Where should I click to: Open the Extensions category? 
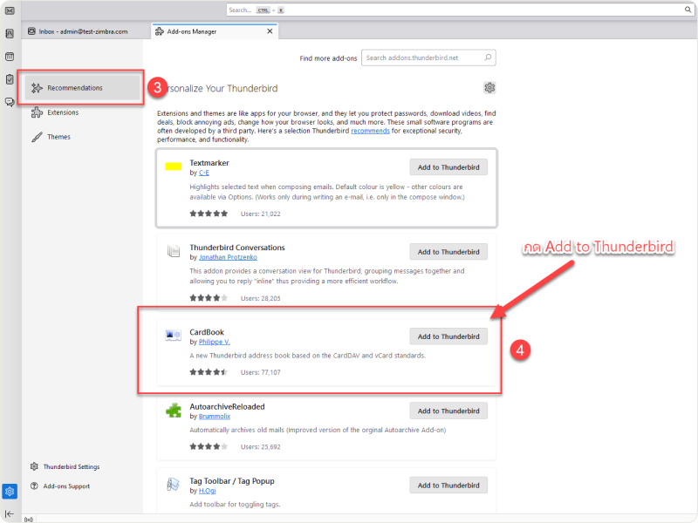83,112
